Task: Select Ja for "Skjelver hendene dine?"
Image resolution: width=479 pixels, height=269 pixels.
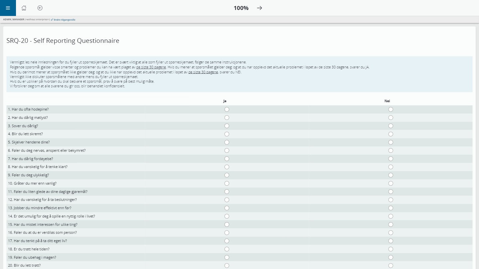Action: coord(227,142)
